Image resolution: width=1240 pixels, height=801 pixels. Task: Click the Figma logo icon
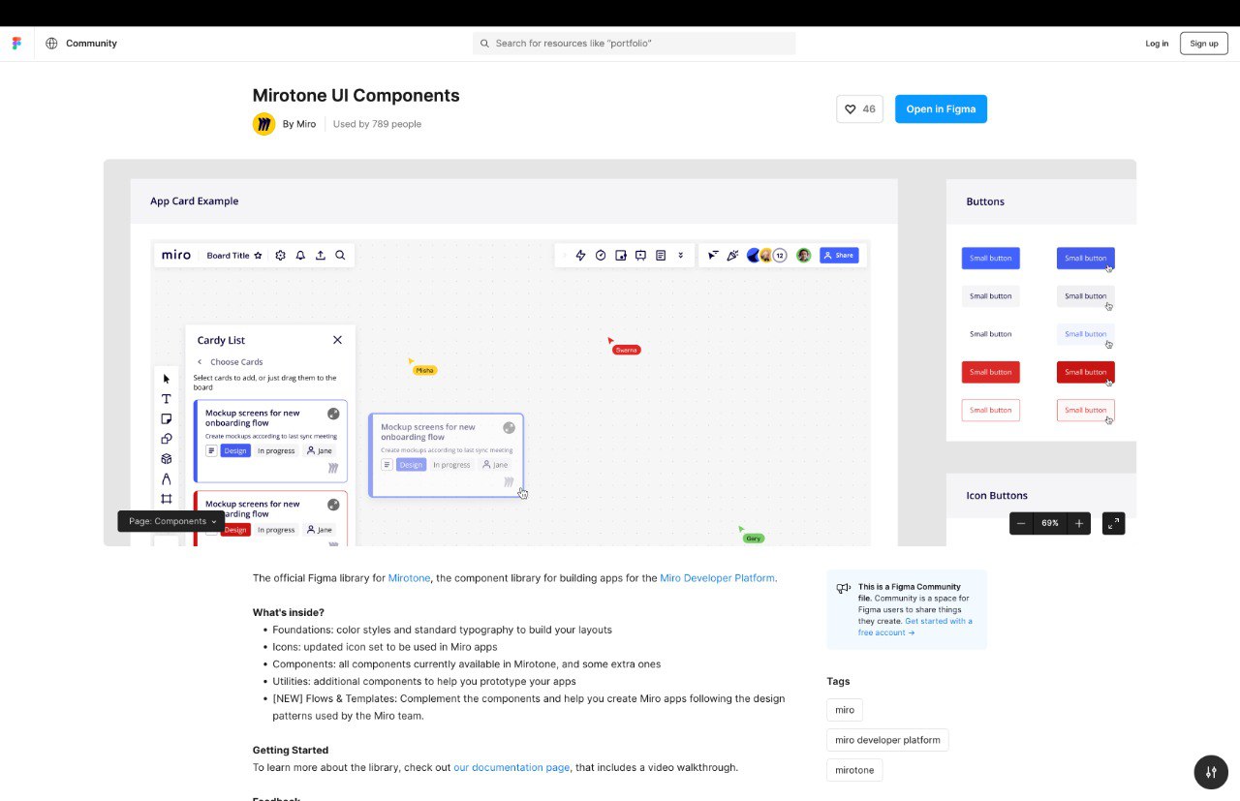pyautogui.click(x=16, y=44)
